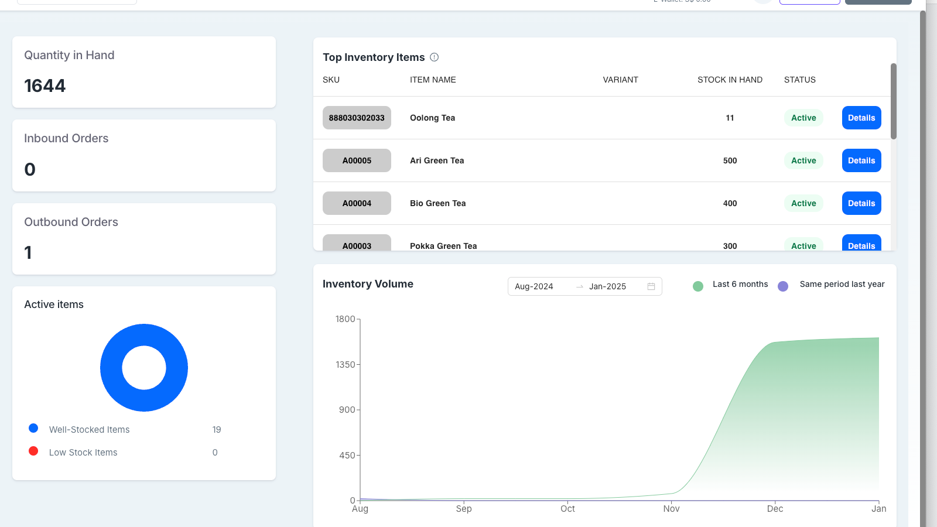Click the Top Inventory table scrollbar
The width and height of the screenshot is (937, 527).
(893, 101)
